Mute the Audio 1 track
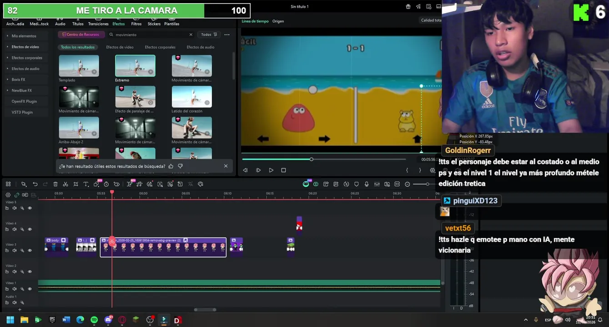 click(15, 302)
